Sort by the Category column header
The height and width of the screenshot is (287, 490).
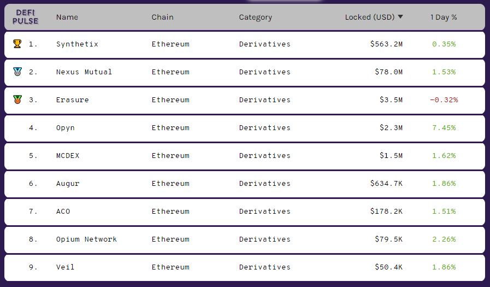click(x=255, y=17)
